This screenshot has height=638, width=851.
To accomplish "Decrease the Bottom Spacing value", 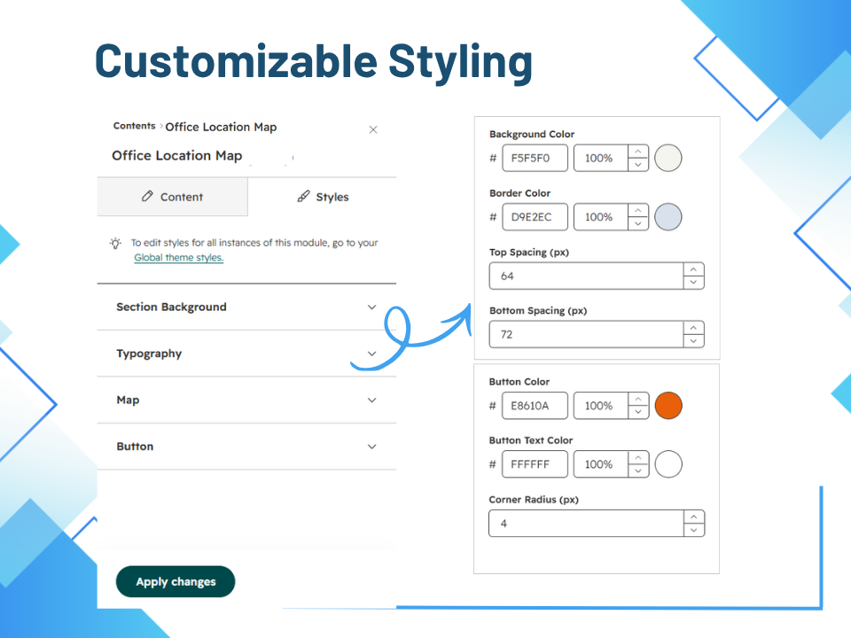I will 693,340.
